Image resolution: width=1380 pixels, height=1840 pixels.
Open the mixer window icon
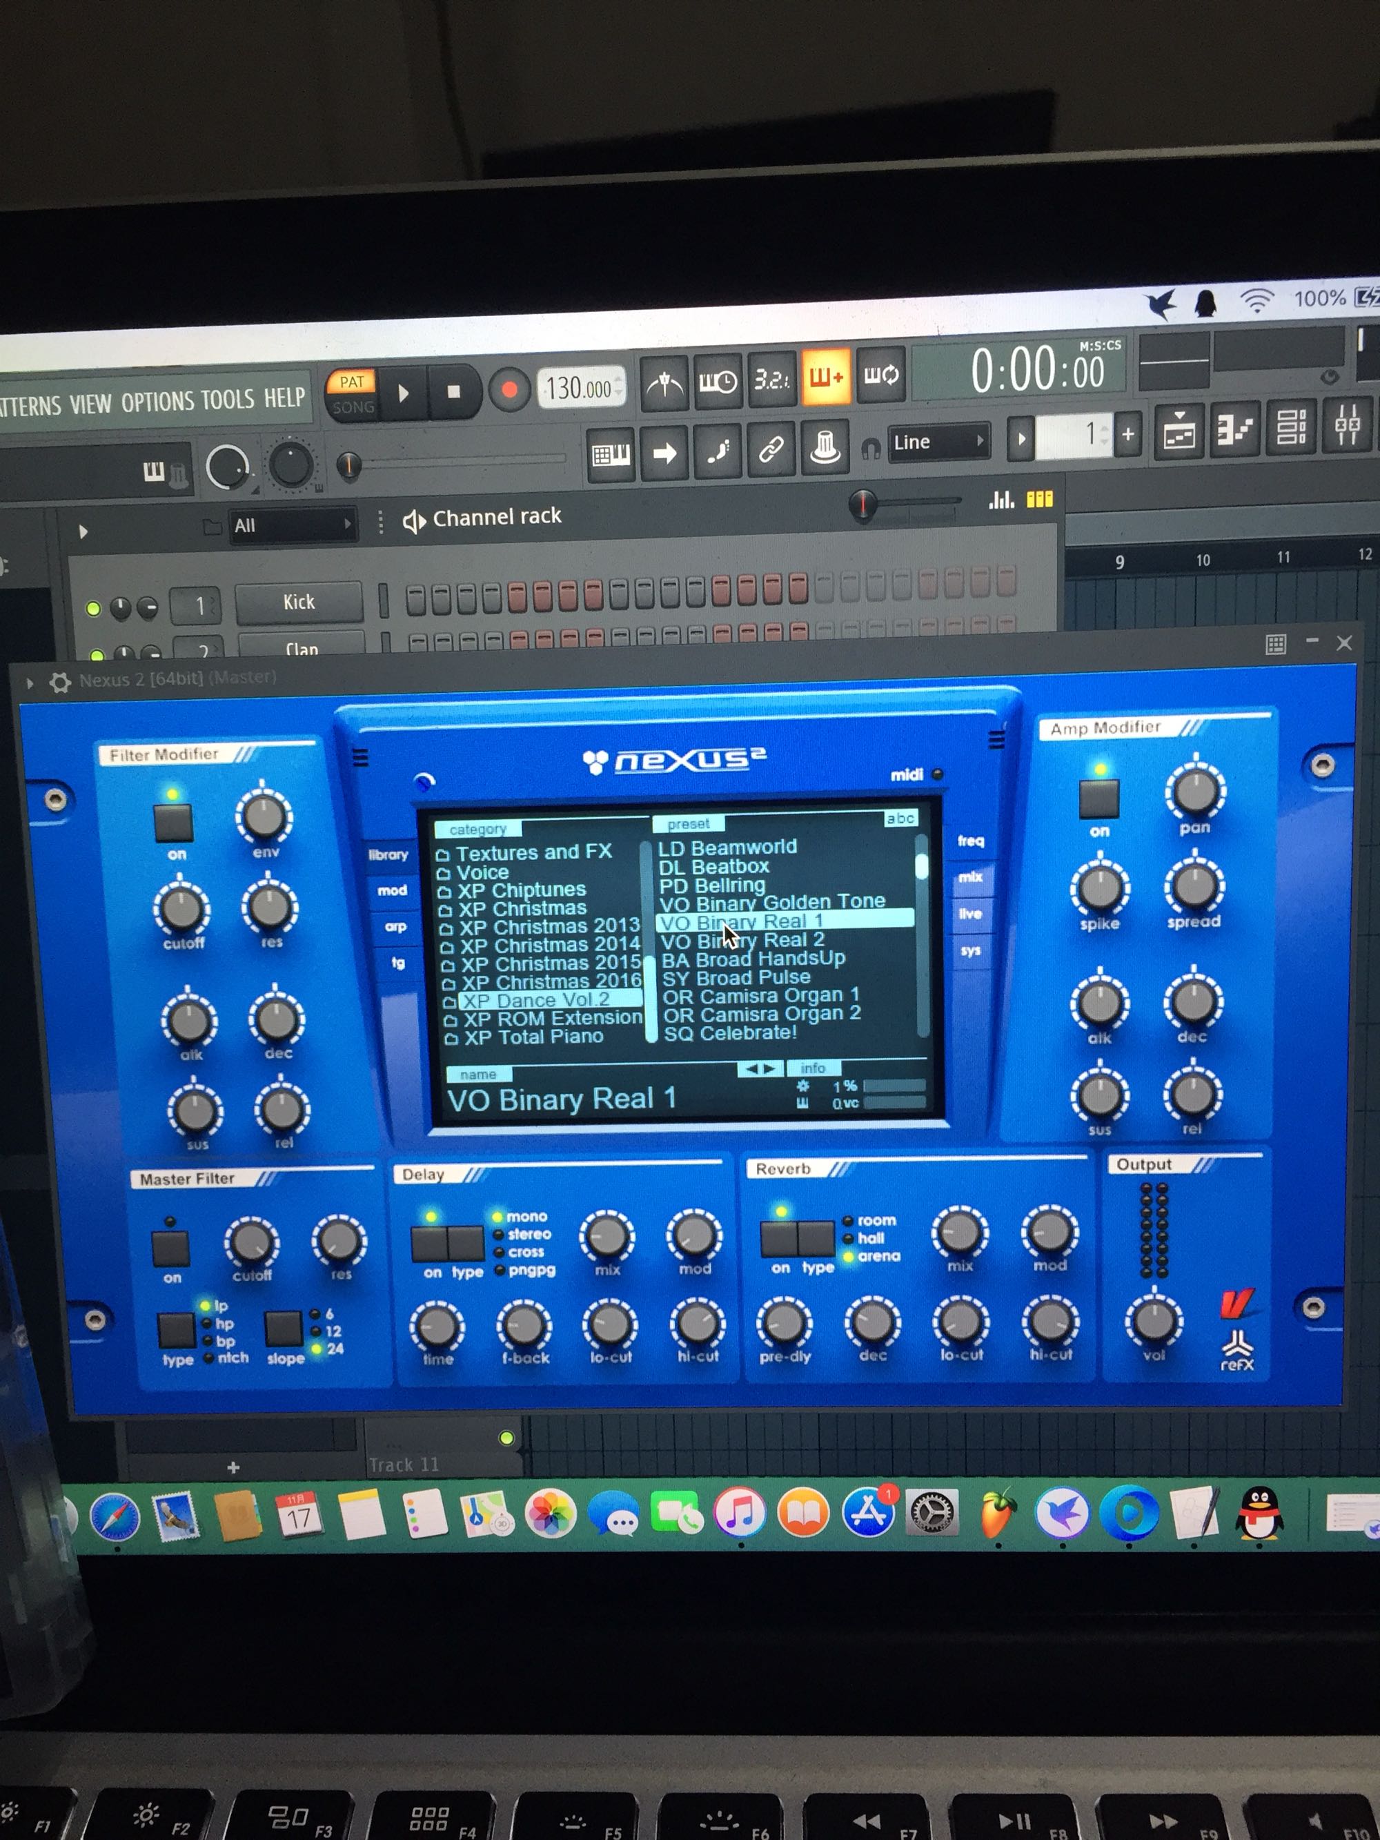[x=1346, y=427]
